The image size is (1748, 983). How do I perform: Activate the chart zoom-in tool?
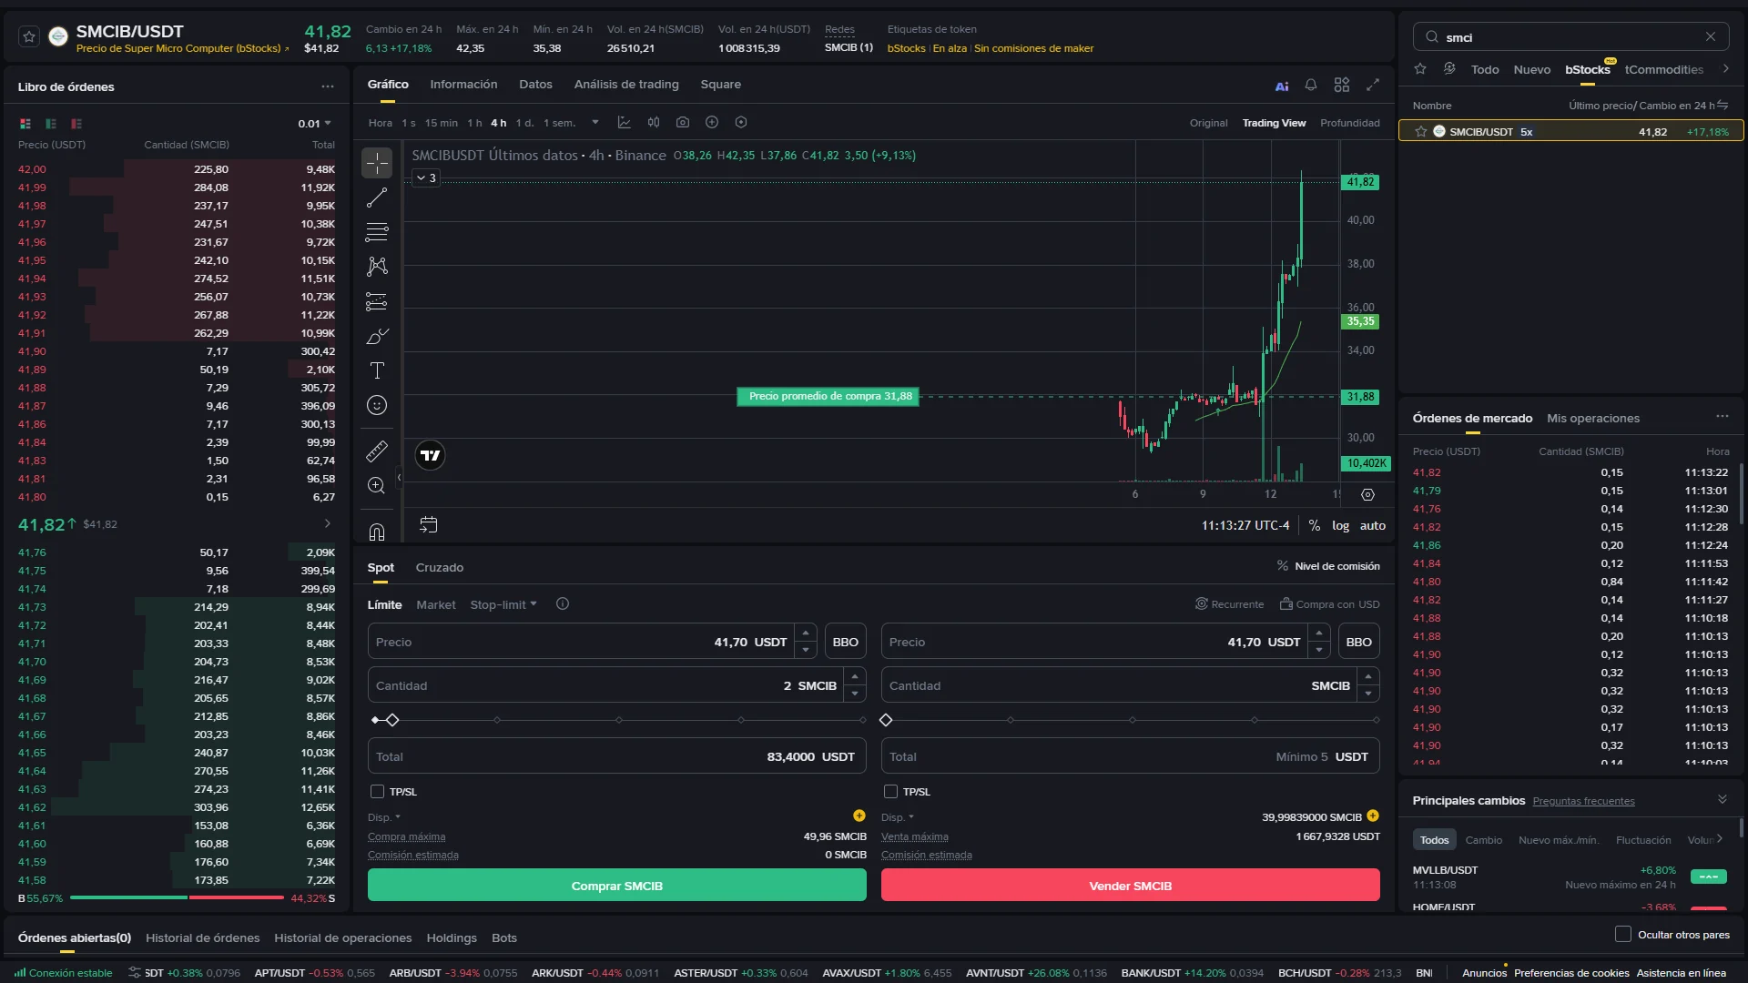coord(377,485)
